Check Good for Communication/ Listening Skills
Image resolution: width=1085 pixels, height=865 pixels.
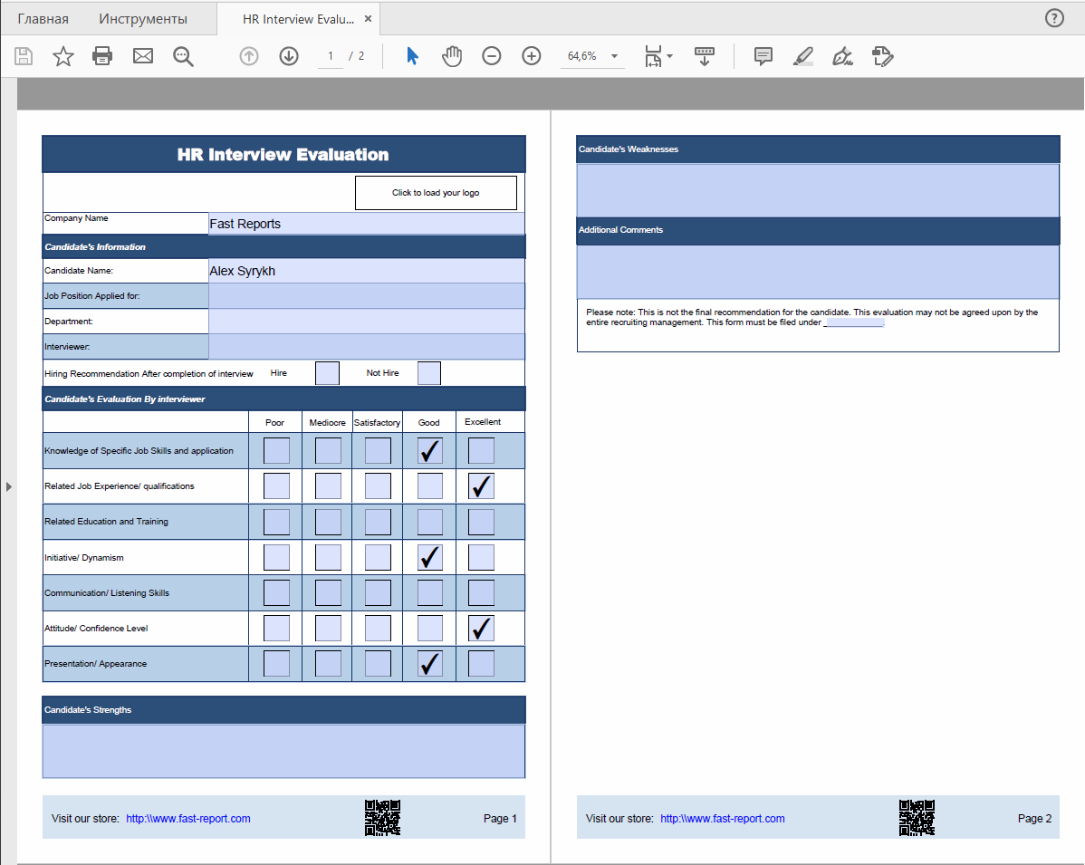(x=429, y=592)
